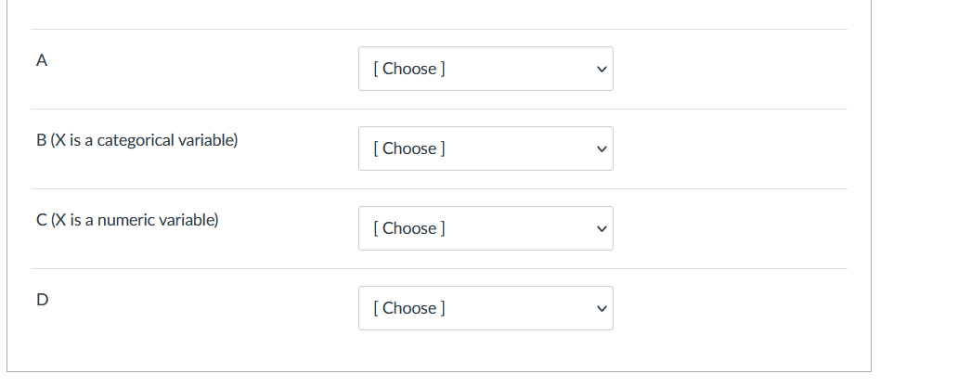This screenshot has width=958, height=387.
Task: Click the text "(X is a numeric variable)"
Action: click(135, 221)
